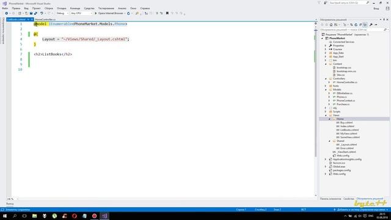Screen dimensions: 391x220
Task: Expand the Properties node
Action: point(326,46)
